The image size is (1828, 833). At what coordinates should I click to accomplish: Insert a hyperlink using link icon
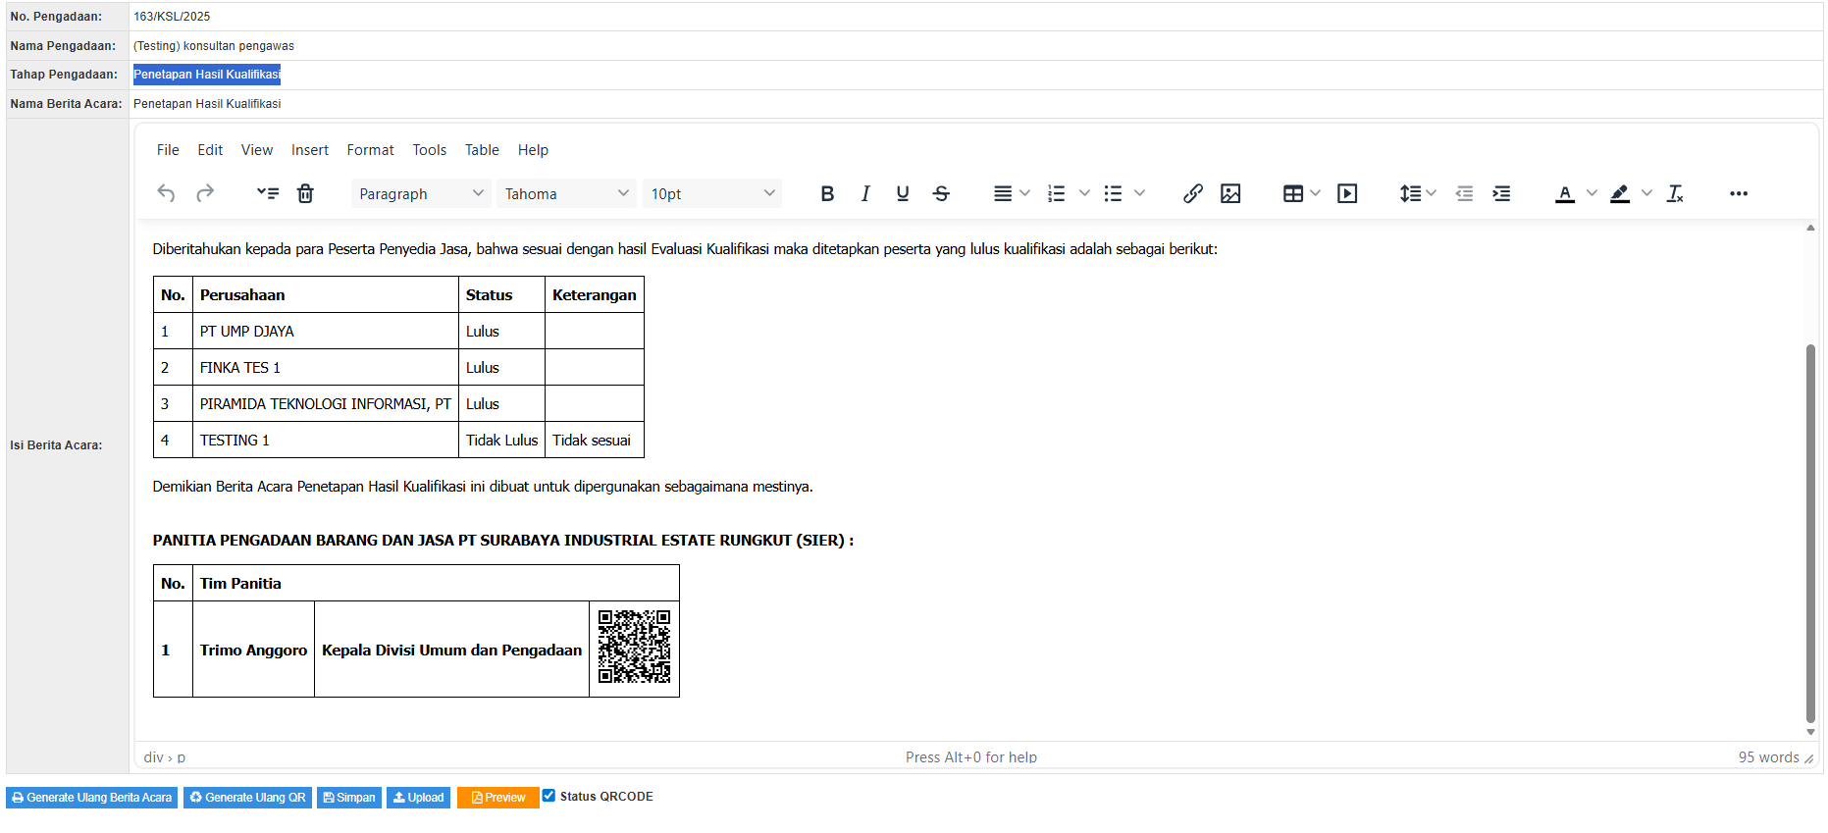1192,193
